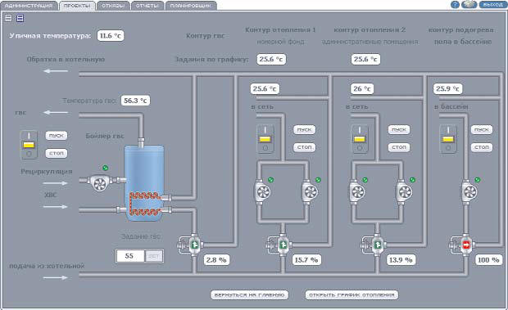The image size is (508, 310).
Task: Click the blue layout icon under the tabs
Action: click(x=20, y=18)
